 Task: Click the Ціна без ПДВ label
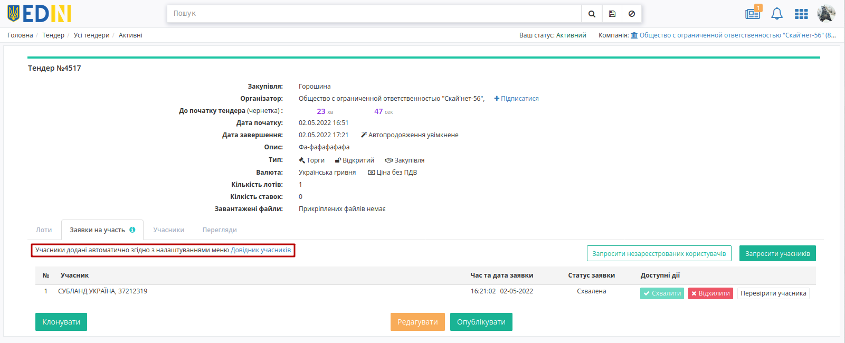tap(393, 173)
